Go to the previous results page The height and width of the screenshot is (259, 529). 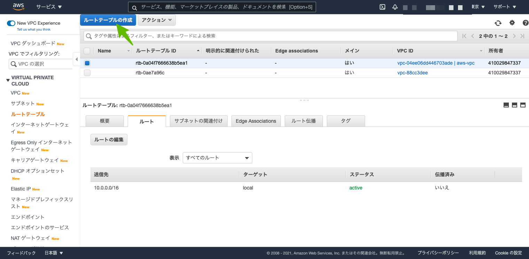(x=473, y=36)
